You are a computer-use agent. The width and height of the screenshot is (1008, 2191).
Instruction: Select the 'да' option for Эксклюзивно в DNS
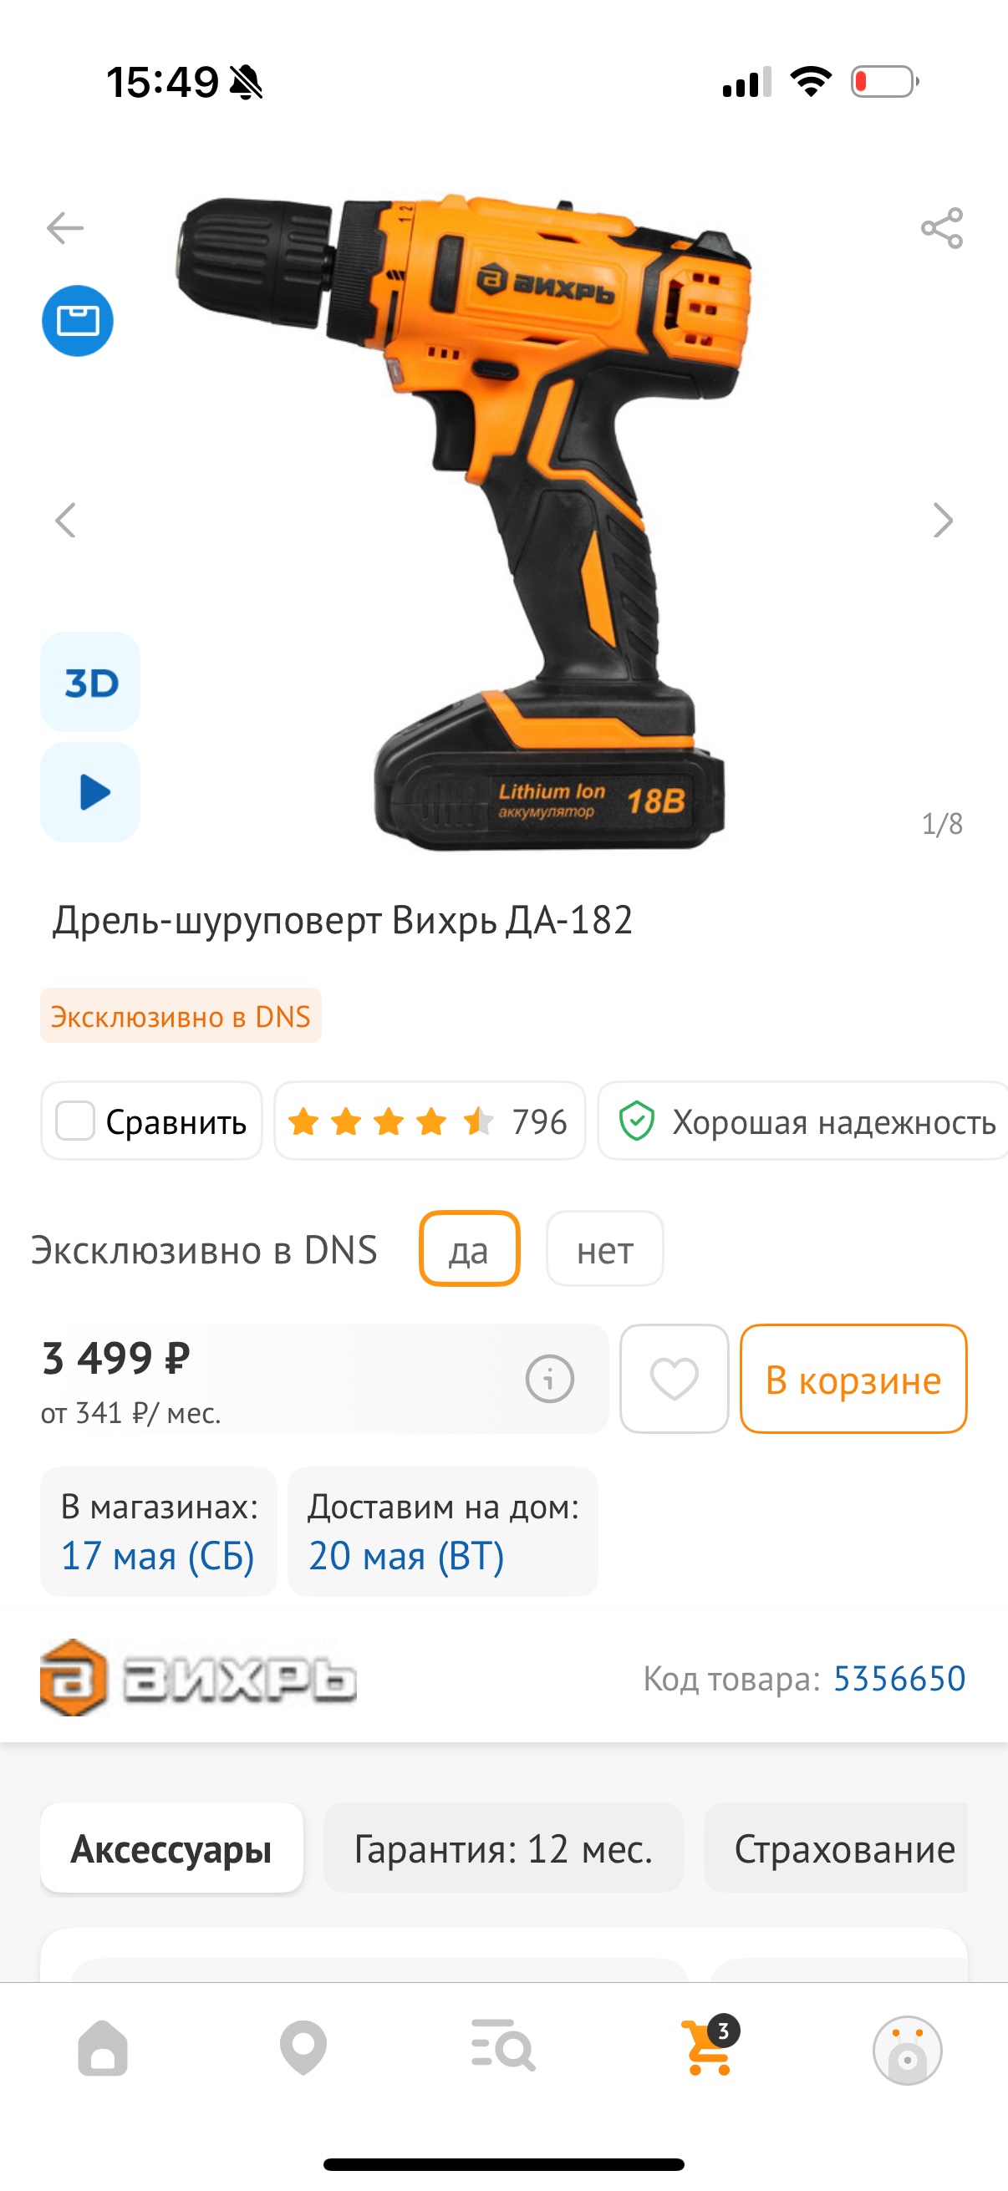pyautogui.click(x=470, y=1248)
